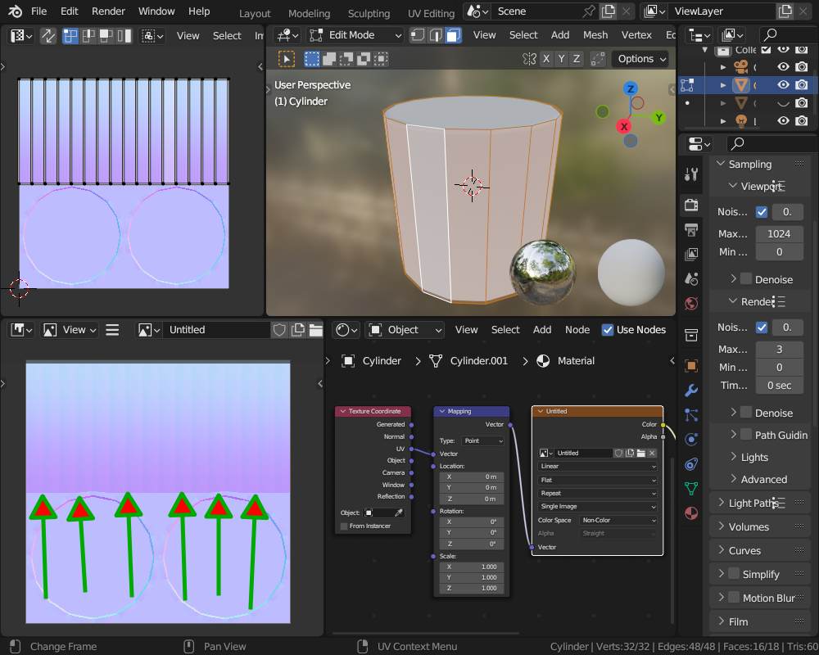
Task: Open the Scene properties tab
Action: tap(691, 279)
